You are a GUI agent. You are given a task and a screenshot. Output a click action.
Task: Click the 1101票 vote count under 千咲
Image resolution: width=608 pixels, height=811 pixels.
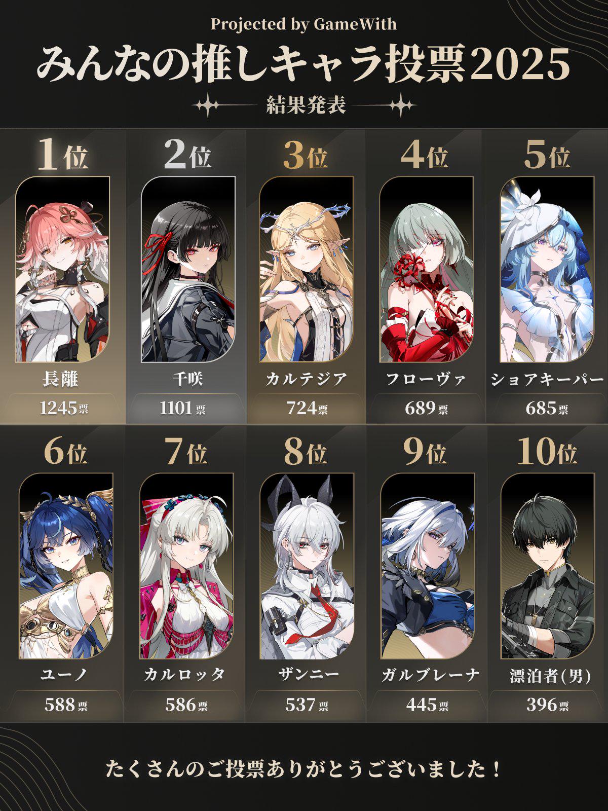pyautogui.click(x=182, y=408)
